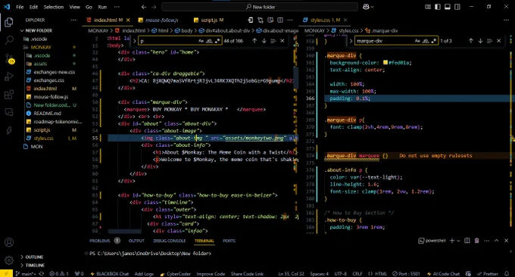Image resolution: width=515 pixels, height=277 pixels.
Task: Toggle the bottom panel layout icon
Action: click(448, 7)
